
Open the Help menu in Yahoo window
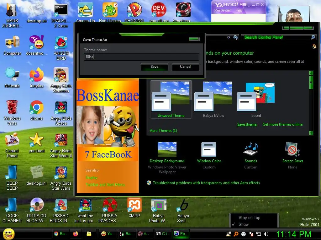[239, 10]
